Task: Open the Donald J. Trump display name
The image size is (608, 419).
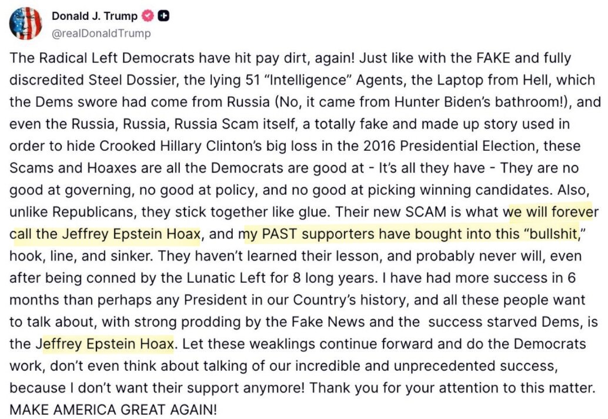Action: coord(95,16)
